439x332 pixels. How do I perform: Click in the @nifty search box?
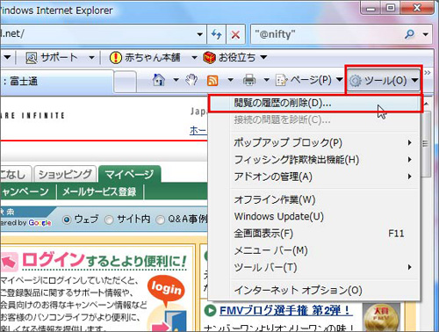327,34
